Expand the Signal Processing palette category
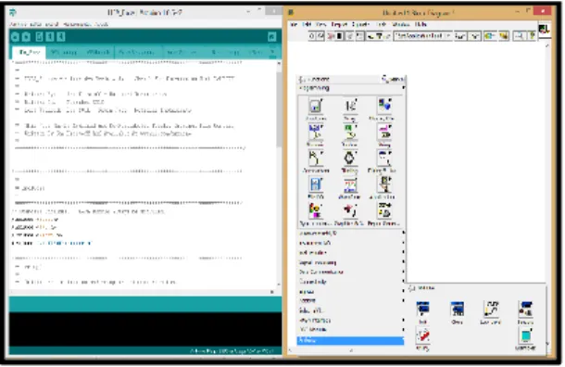The width and height of the screenshot is (565, 367). pos(351,262)
